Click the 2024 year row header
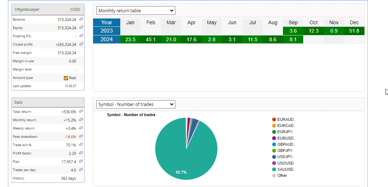 click(107, 39)
